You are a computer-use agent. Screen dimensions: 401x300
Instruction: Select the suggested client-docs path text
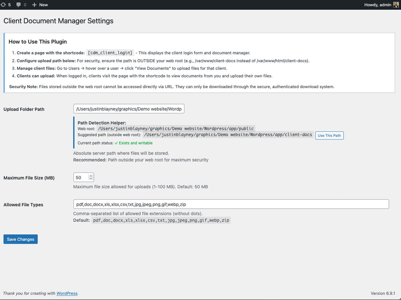[x=228, y=135]
